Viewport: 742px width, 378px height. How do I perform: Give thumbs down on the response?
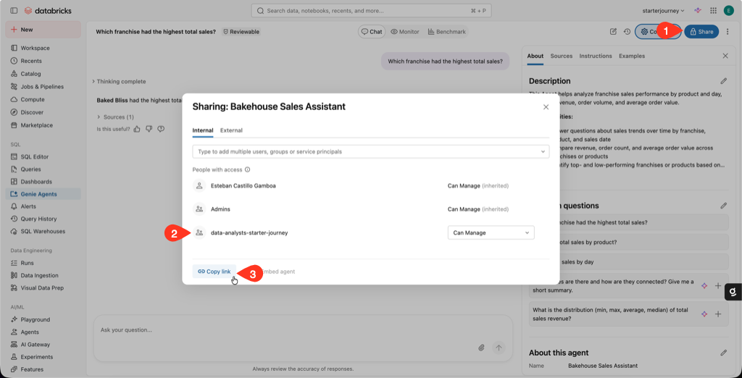pos(149,129)
